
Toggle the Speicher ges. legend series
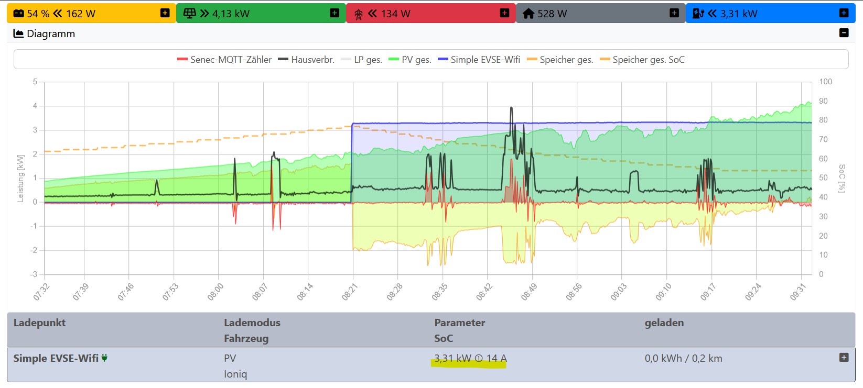pyautogui.click(x=560, y=60)
